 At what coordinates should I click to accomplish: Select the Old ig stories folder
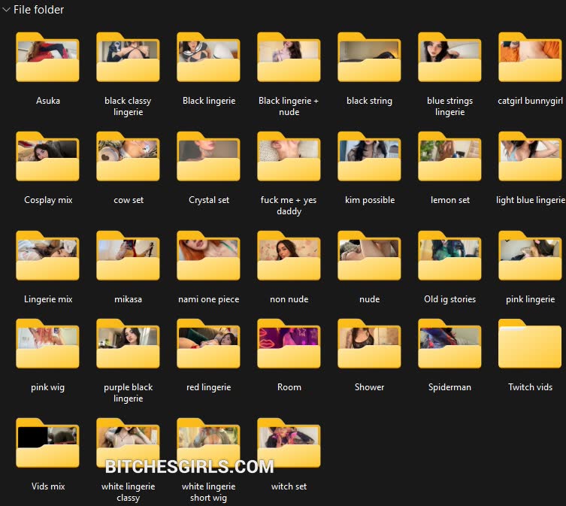[x=449, y=256]
